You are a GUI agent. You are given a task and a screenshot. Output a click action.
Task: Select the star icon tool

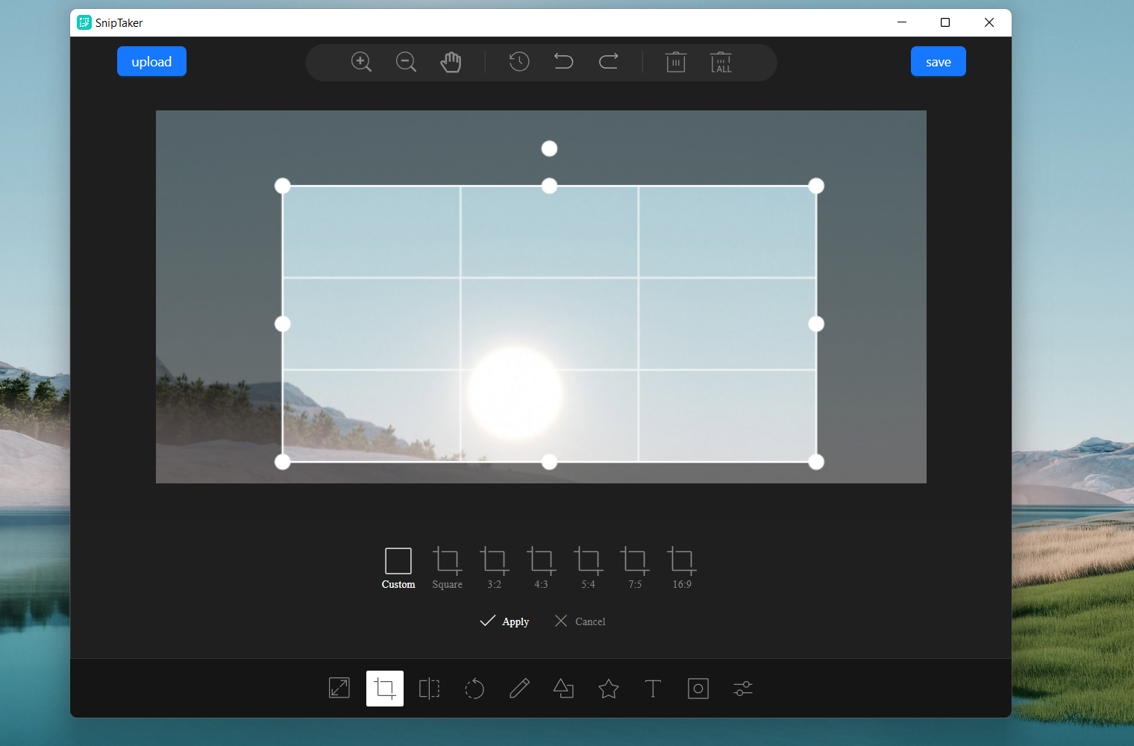pos(609,688)
